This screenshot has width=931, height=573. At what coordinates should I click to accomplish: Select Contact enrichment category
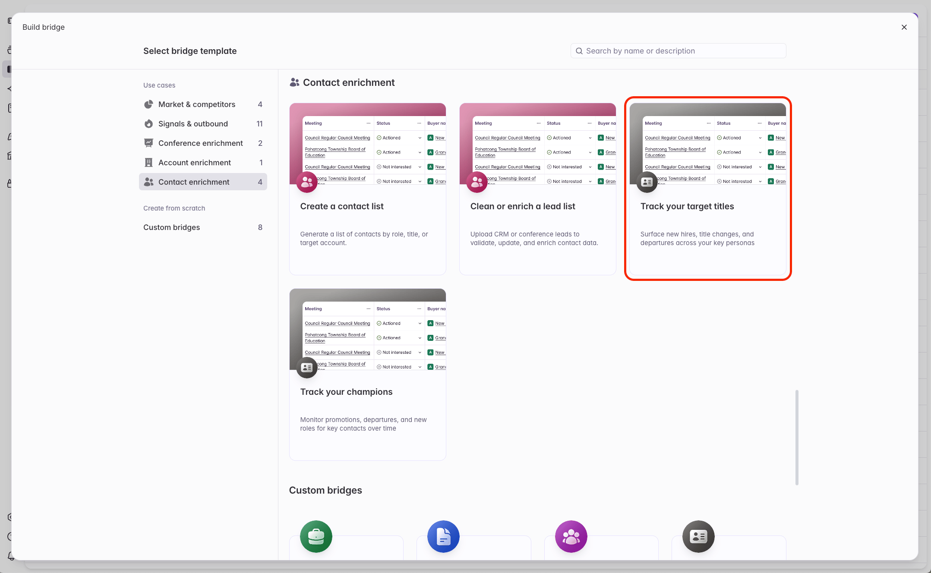(x=203, y=182)
